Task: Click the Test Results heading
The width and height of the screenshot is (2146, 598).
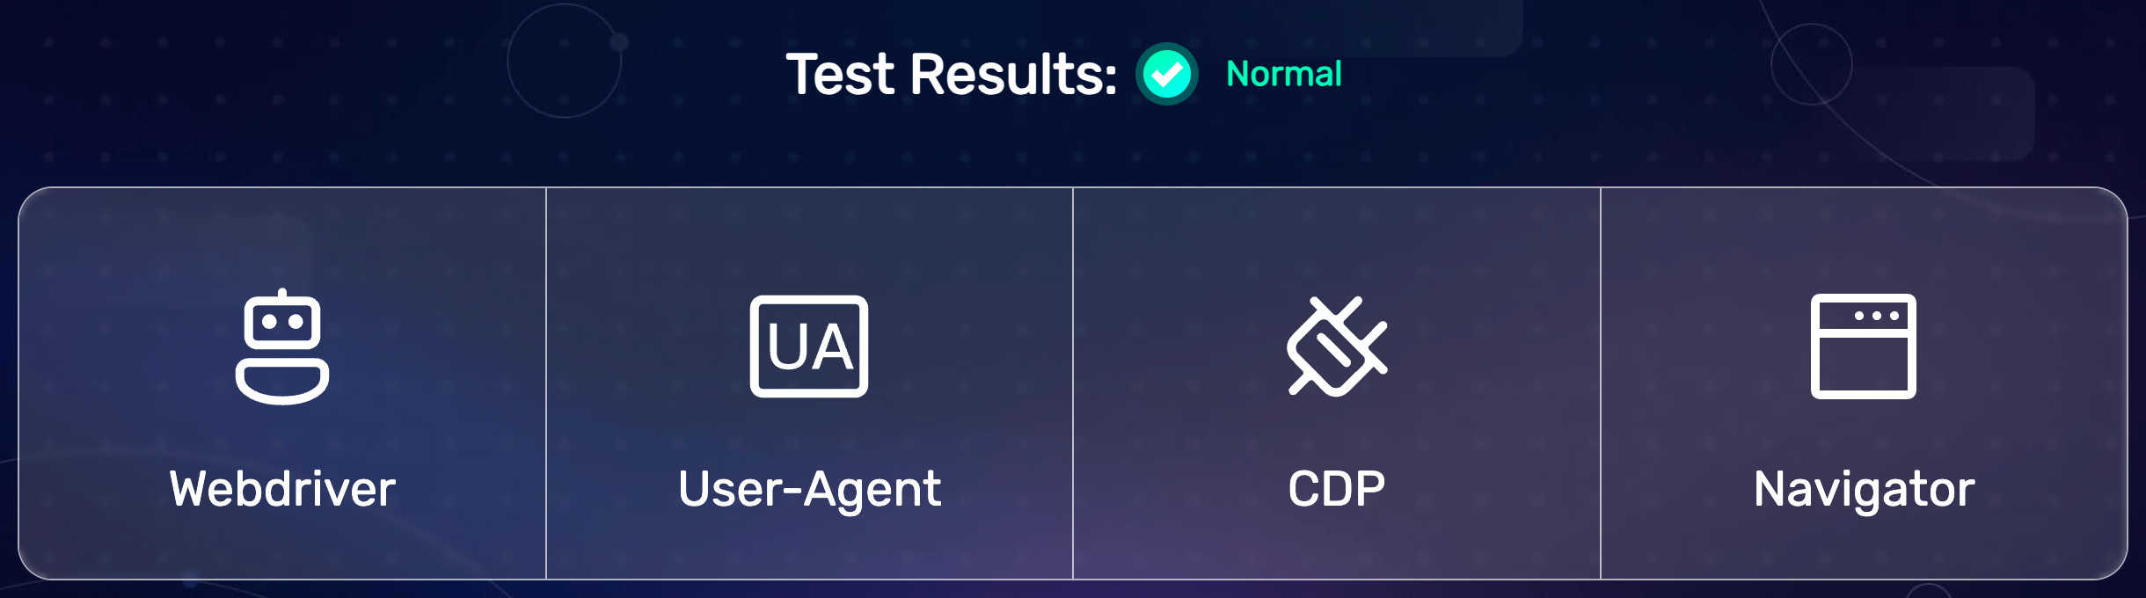Action: [952, 74]
